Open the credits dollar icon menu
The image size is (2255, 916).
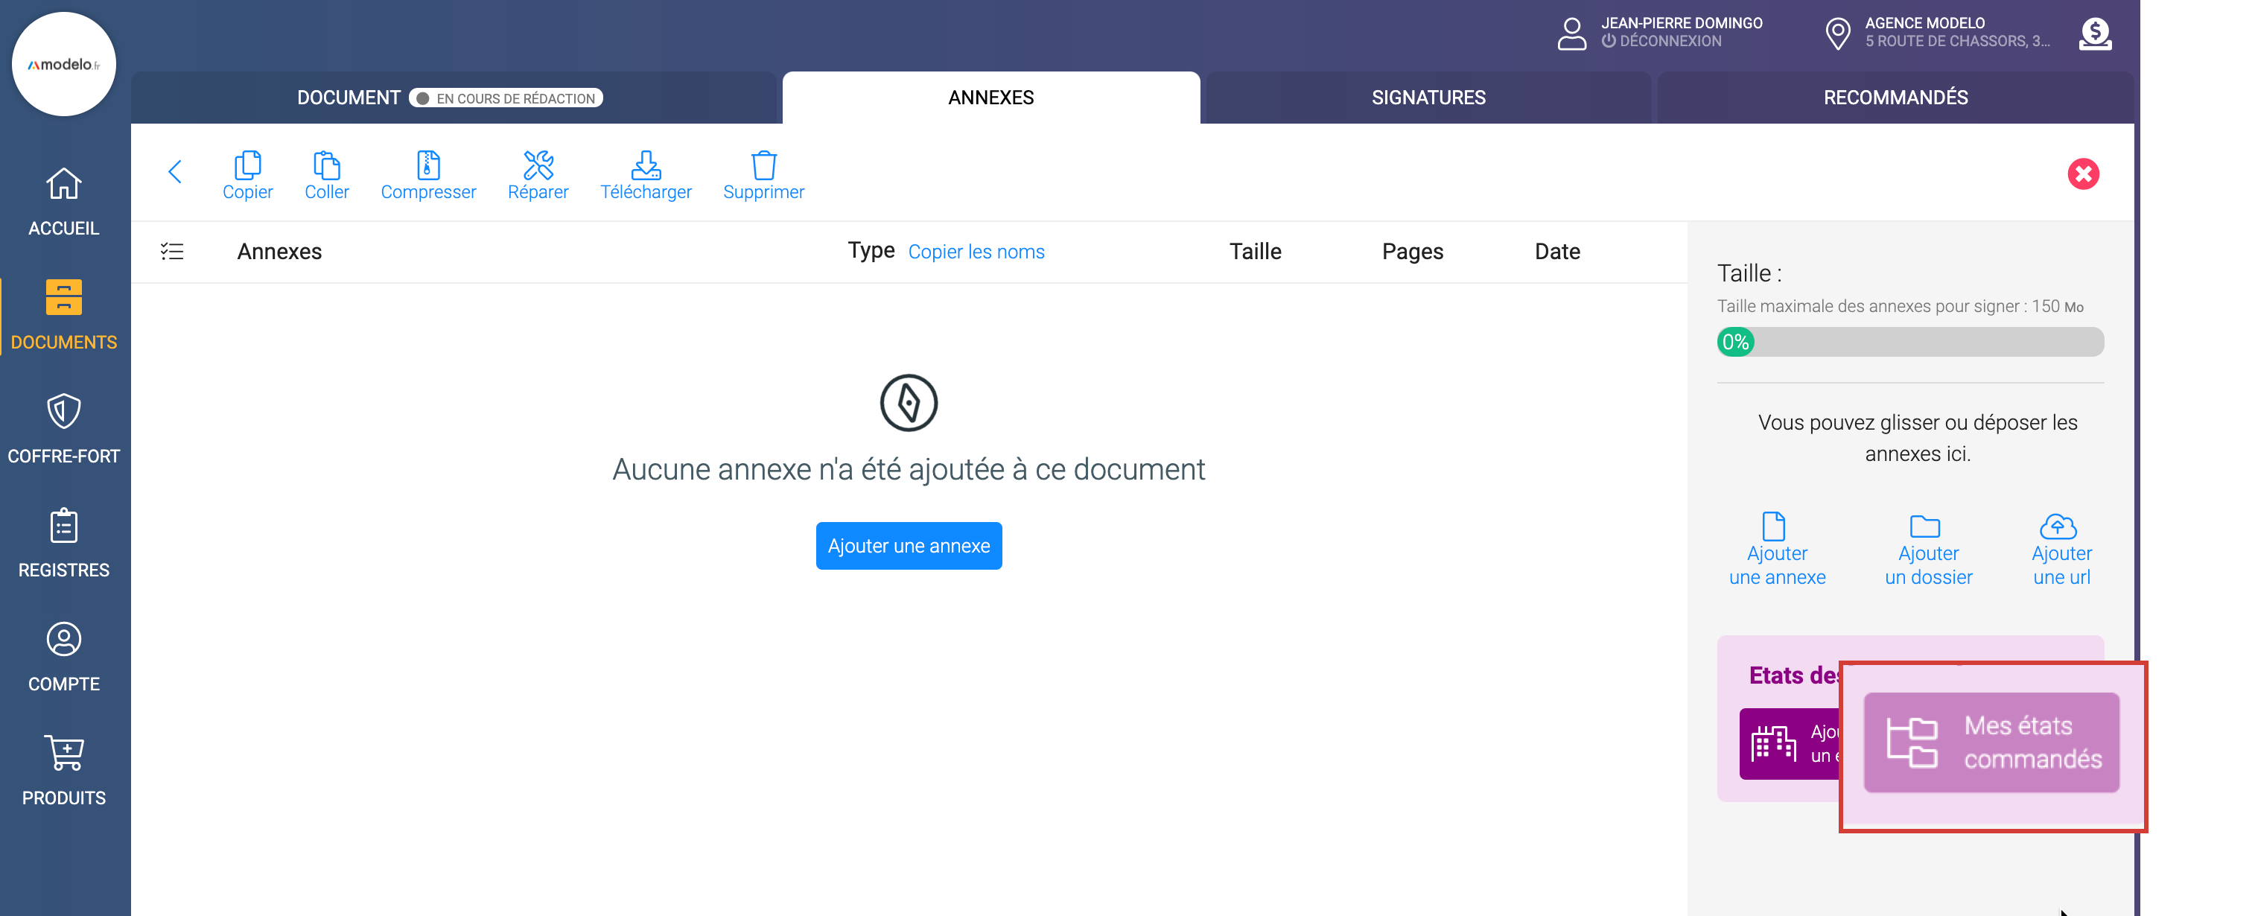pyautogui.click(x=2094, y=34)
